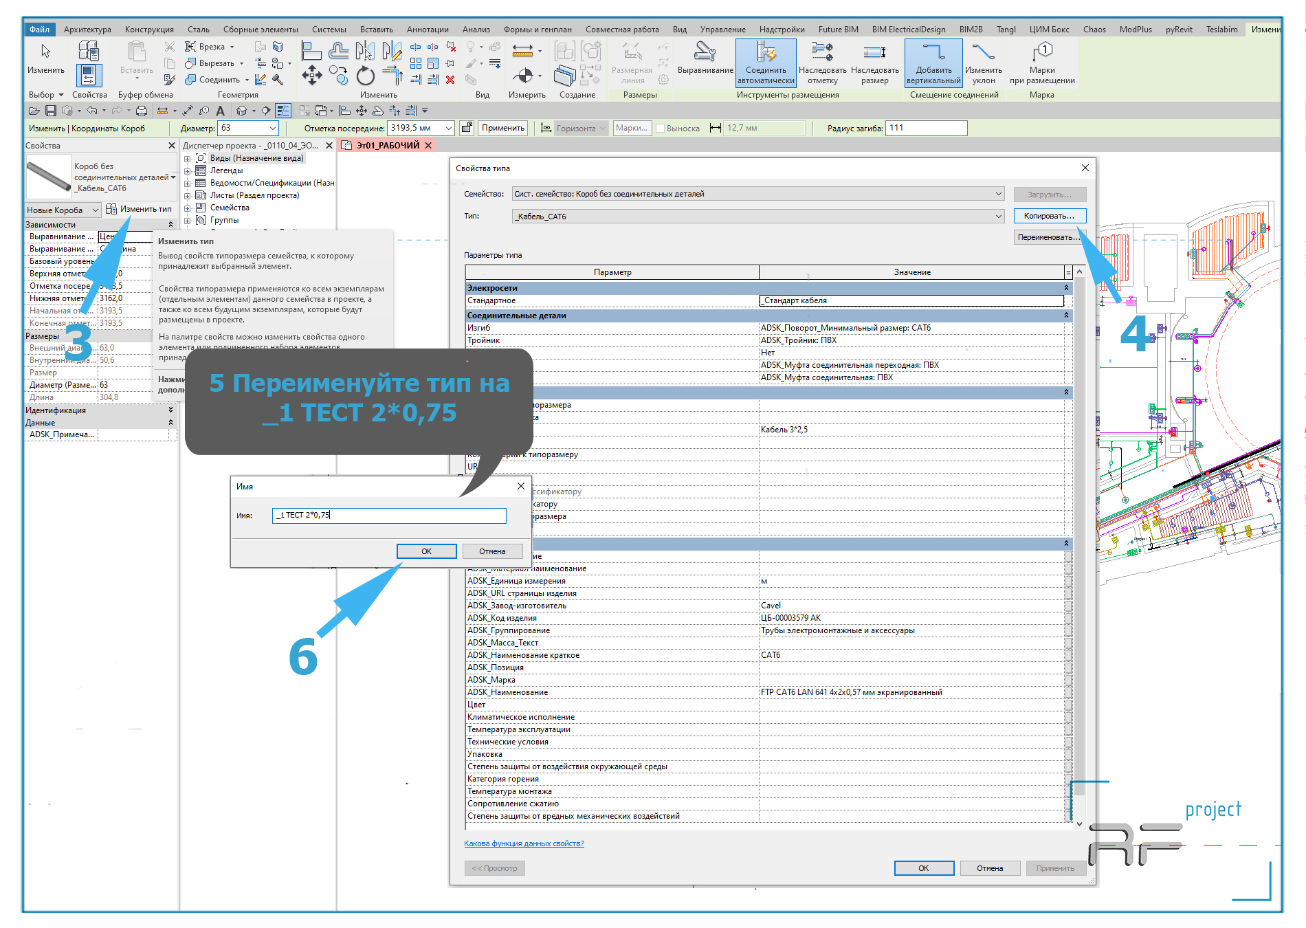1306x928 pixels.
Task: Open the Аннотации ribbon tab
Action: click(428, 30)
